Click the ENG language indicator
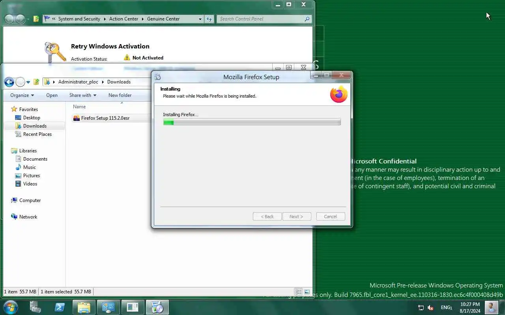This screenshot has height=315, width=505. coord(446,308)
